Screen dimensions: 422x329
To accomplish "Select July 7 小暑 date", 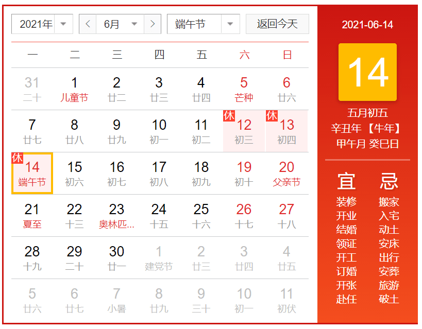I will pos(116,300).
